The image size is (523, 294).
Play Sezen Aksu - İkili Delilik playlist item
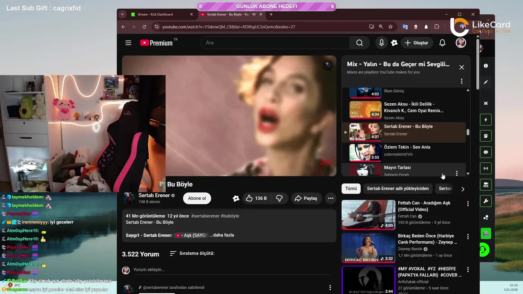[x=404, y=110]
